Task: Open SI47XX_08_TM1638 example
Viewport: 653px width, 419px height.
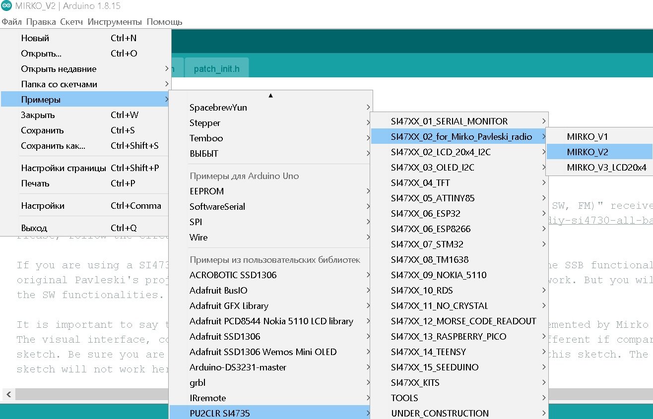Action: pos(459,260)
